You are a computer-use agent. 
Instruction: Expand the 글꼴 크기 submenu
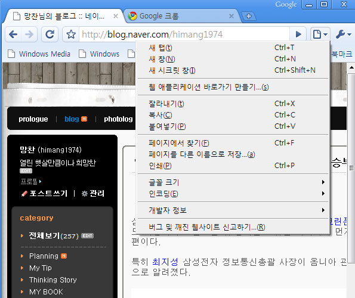[233, 182]
